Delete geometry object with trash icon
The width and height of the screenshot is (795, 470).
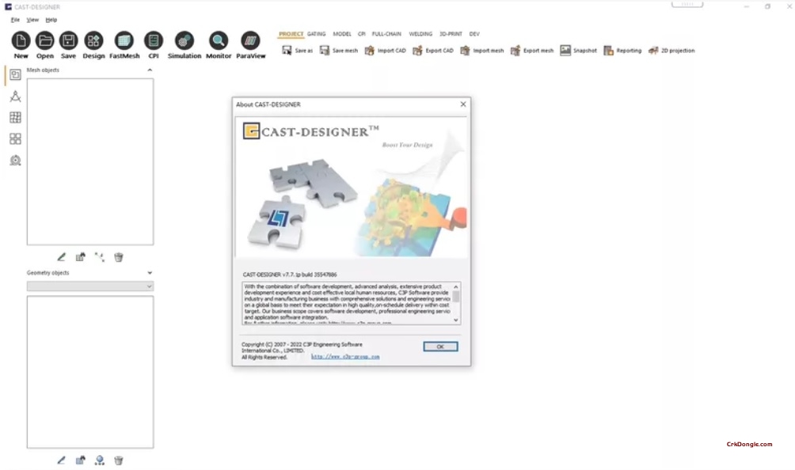click(x=119, y=461)
